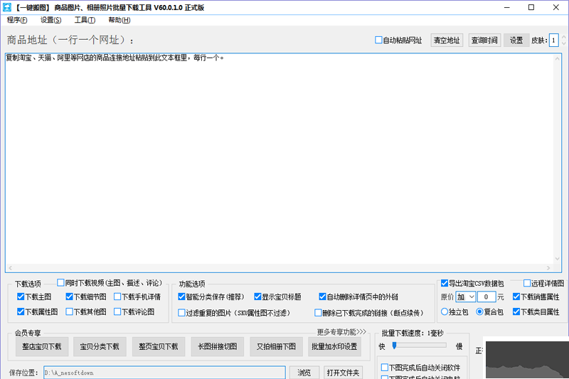Toggle the 显示宝贝标题 checkbox
The width and height of the screenshot is (569, 379).
[x=257, y=297]
